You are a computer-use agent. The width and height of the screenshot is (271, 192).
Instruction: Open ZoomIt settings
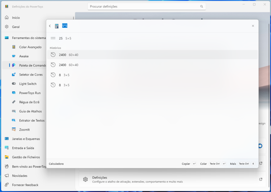point(24,129)
